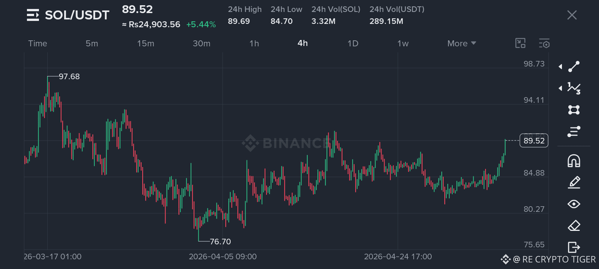Open the trading pair list menu icon
599x269 pixels.
(33, 15)
